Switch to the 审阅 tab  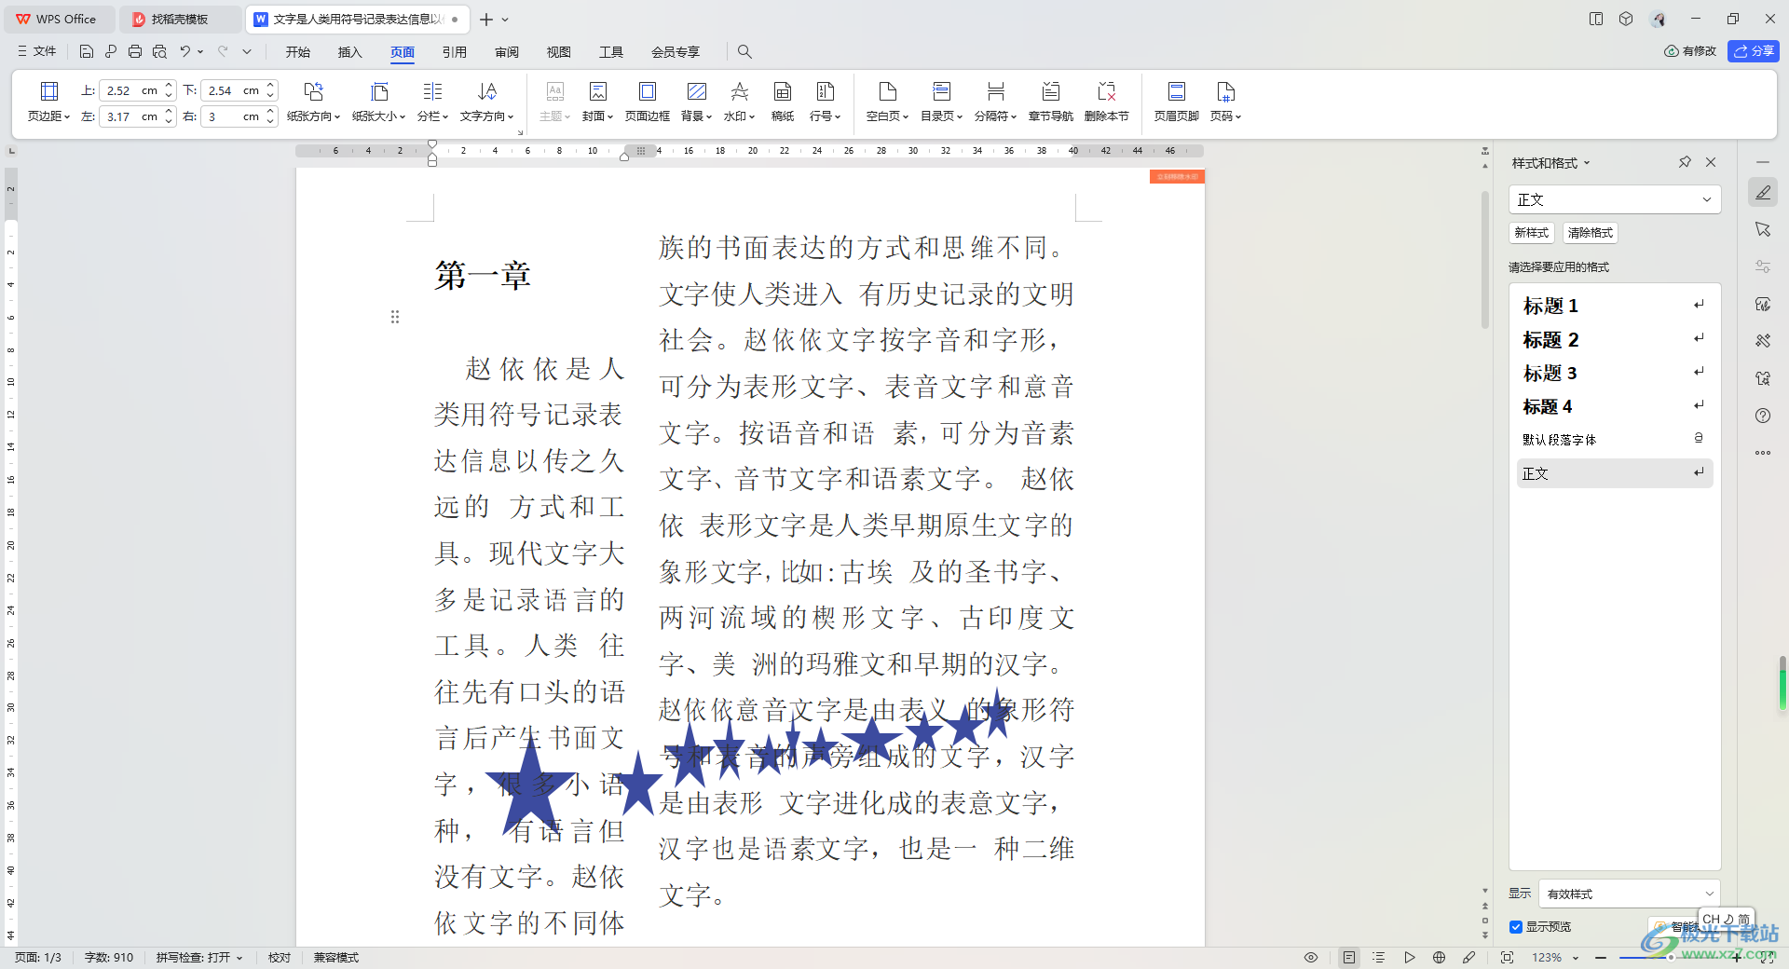[507, 51]
